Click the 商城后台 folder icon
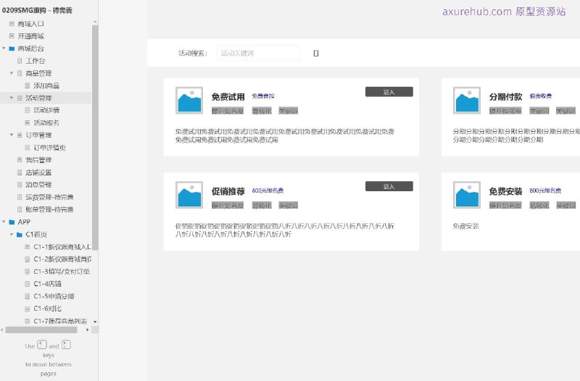This screenshot has width=580, height=381. (x=12, y=49)
